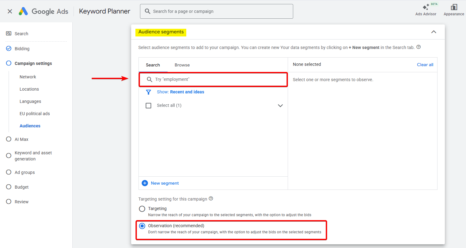
Task: Click the Clear all link
Action: pos(425,65)
